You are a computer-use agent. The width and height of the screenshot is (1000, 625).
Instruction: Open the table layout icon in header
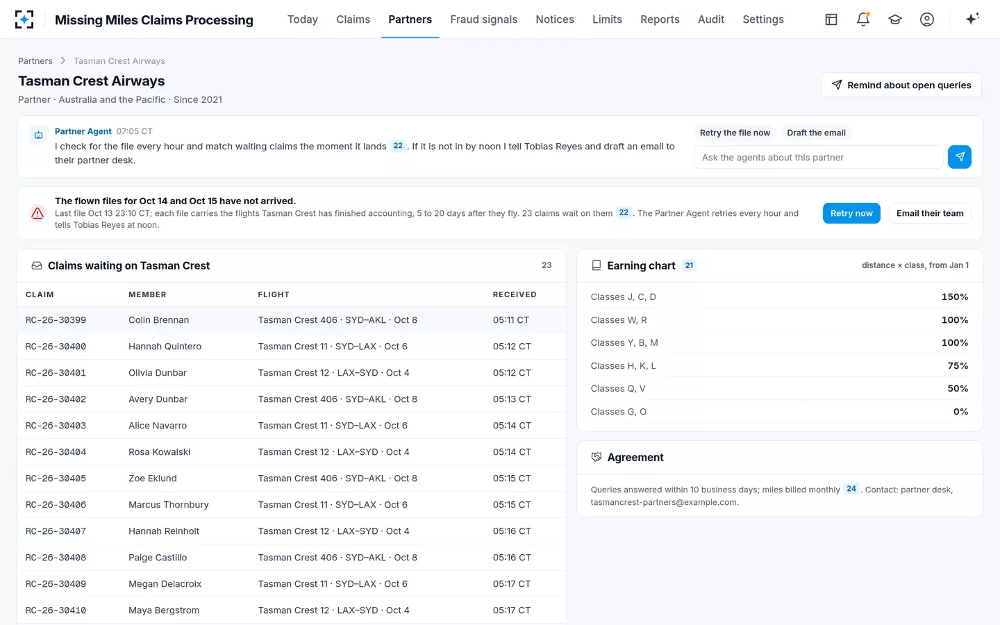(x=831, y=19)
